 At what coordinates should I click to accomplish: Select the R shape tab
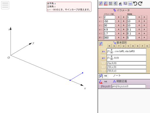(109, 46)
